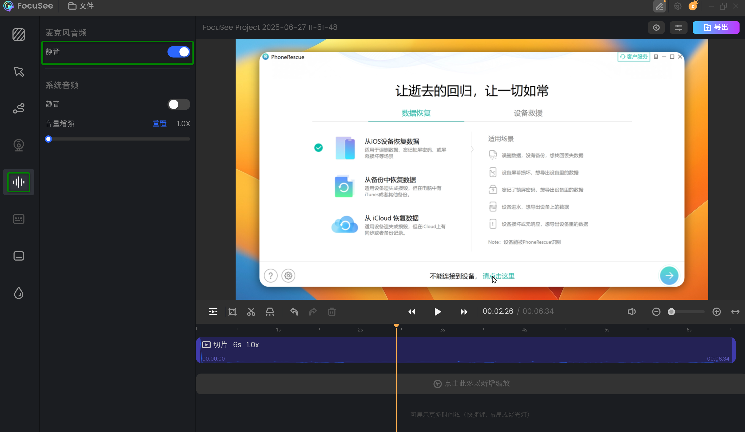Open the motion path sidebar icon
This screenshot has height=432, width=745.
click(19, 108)
